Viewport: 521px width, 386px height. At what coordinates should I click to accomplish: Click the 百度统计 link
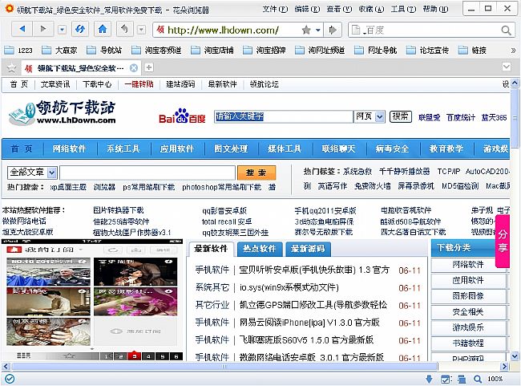pyautogui.click(x=461, y=117)
